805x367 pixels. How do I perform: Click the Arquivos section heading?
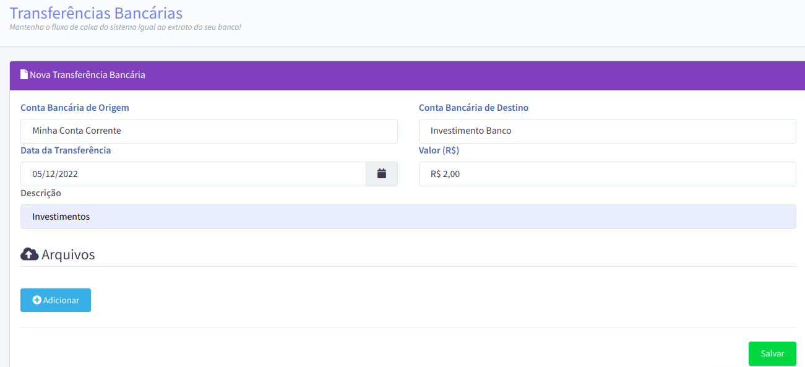(68, 254)
